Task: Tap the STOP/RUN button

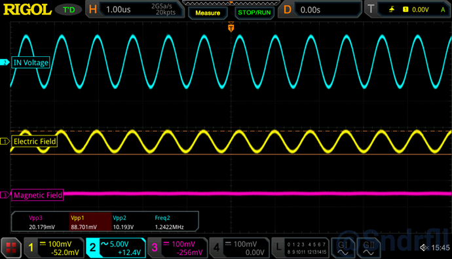Action: [x=254, y=12]
